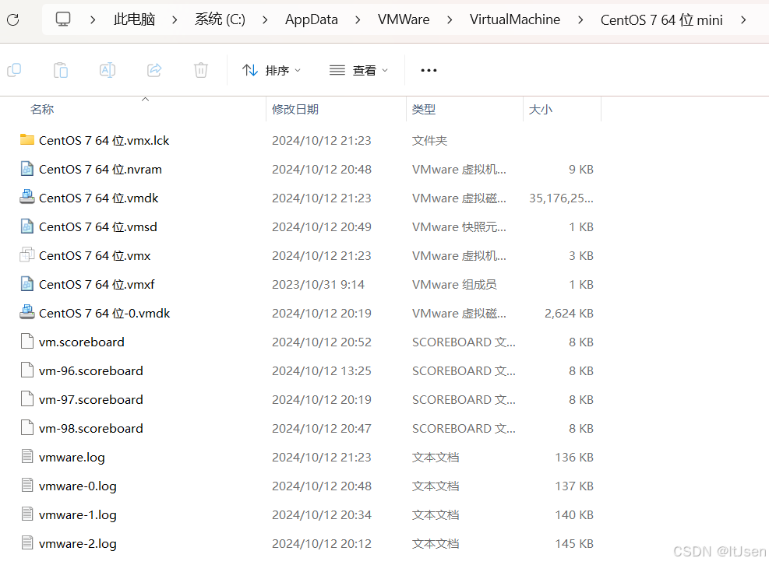Click the computer monitor icon in breadcrumb
Screen dimensions: 769x565
tap(63, 19)
